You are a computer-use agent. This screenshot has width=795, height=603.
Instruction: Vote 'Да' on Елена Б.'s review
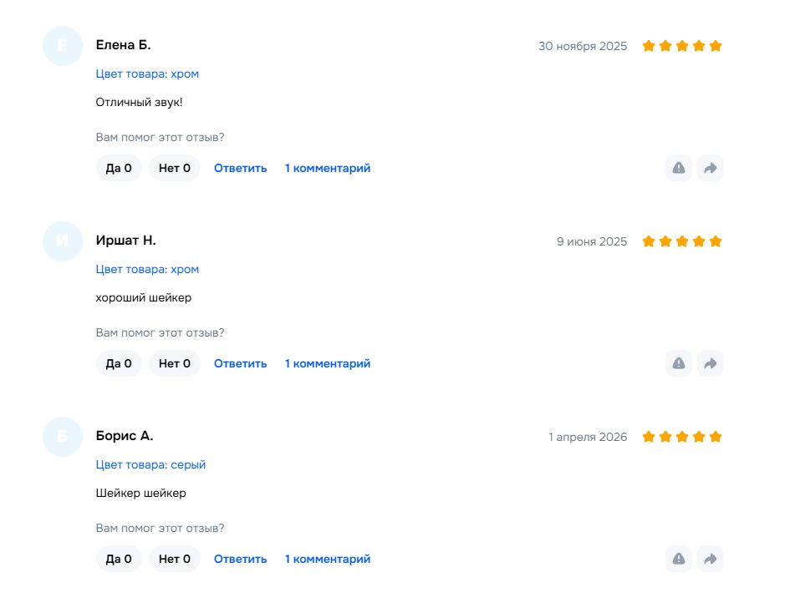[119, 168]
